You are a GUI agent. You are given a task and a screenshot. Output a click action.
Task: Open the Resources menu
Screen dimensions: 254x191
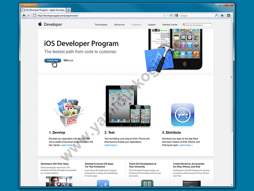coord(119,25)
